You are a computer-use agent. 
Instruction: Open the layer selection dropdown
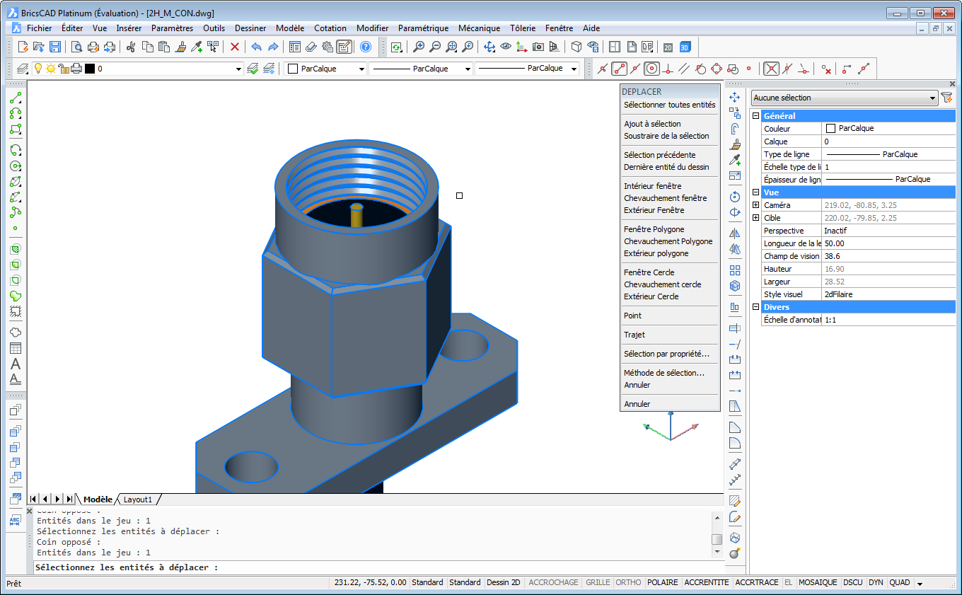coord(238,69)
